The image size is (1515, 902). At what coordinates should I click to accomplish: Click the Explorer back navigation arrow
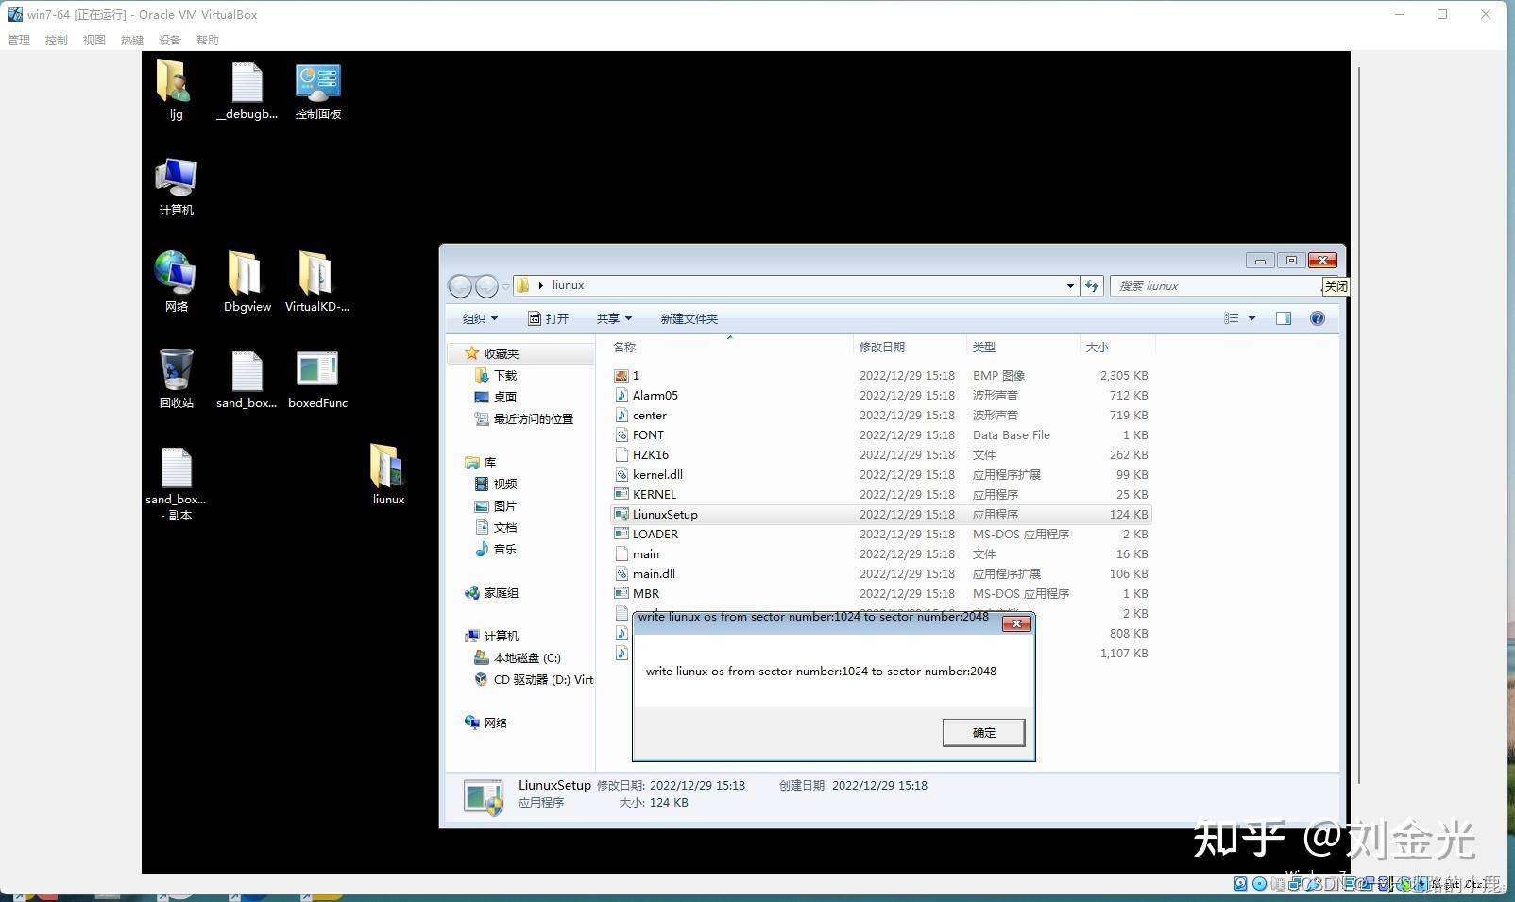point(460,285)
